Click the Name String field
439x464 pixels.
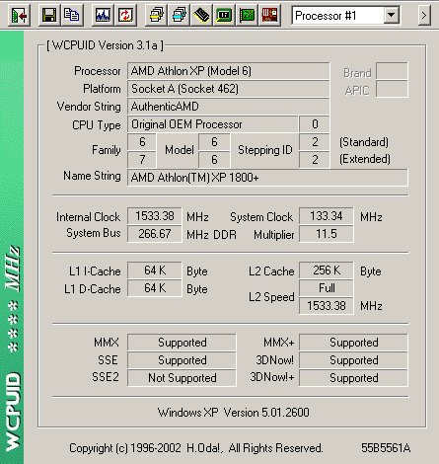click(x=267, y=178)
